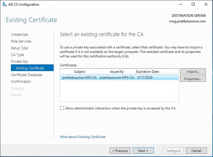This screenshot has width=213, height=157.
Task: Open certificate Properties... dialog
Action: (x=193, y=79)
